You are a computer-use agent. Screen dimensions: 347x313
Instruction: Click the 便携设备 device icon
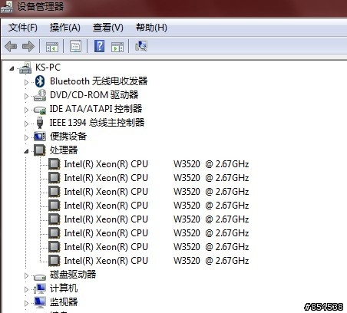[x=40, y=137]
